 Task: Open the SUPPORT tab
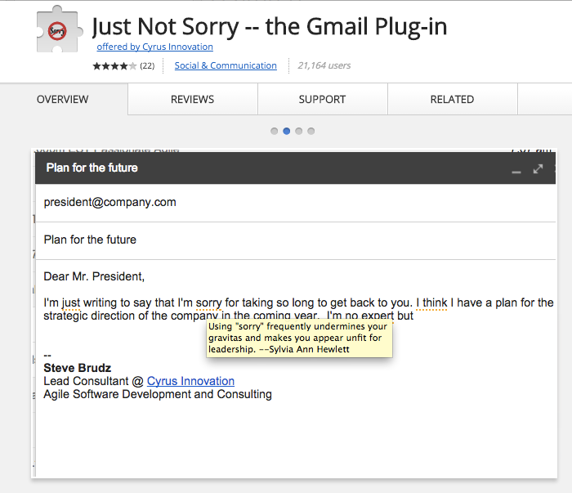click(323, 99)
